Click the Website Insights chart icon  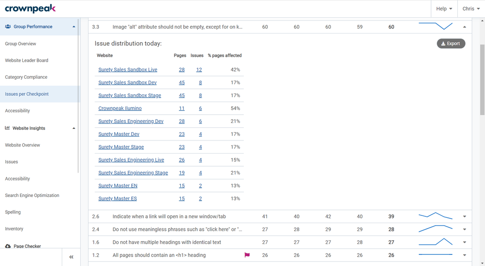click(7, 128)
